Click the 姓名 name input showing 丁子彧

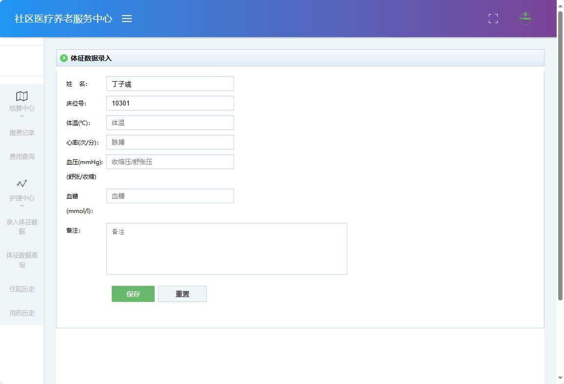click(170, 83)
